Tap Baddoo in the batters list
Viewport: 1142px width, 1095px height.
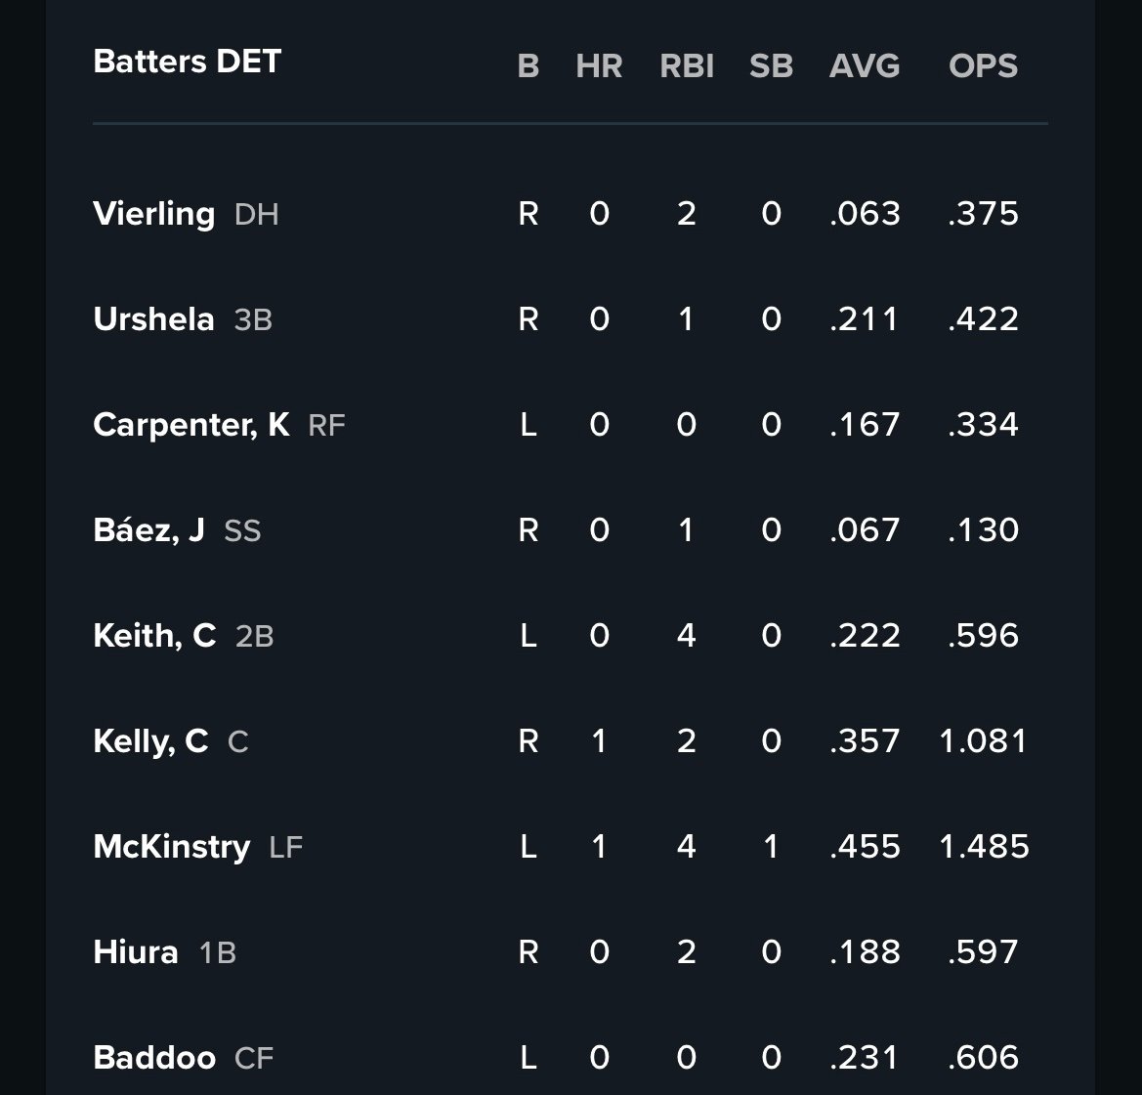tap(154, 1058)
